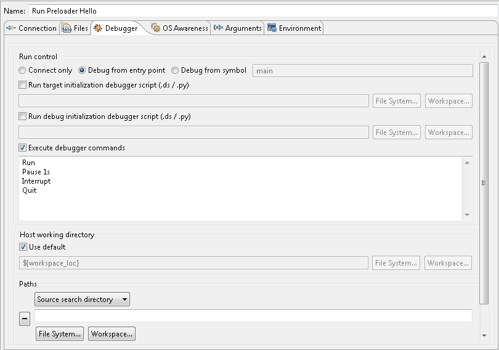The image size is (499, 350).
Task: Click Interrupt line in debugger commands
Action: pyautogui.click(x=36, y=181)
